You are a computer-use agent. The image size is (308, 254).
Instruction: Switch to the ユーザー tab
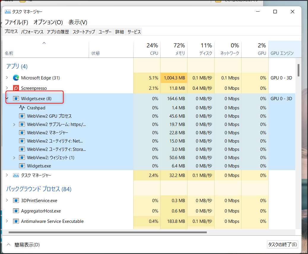105,32
